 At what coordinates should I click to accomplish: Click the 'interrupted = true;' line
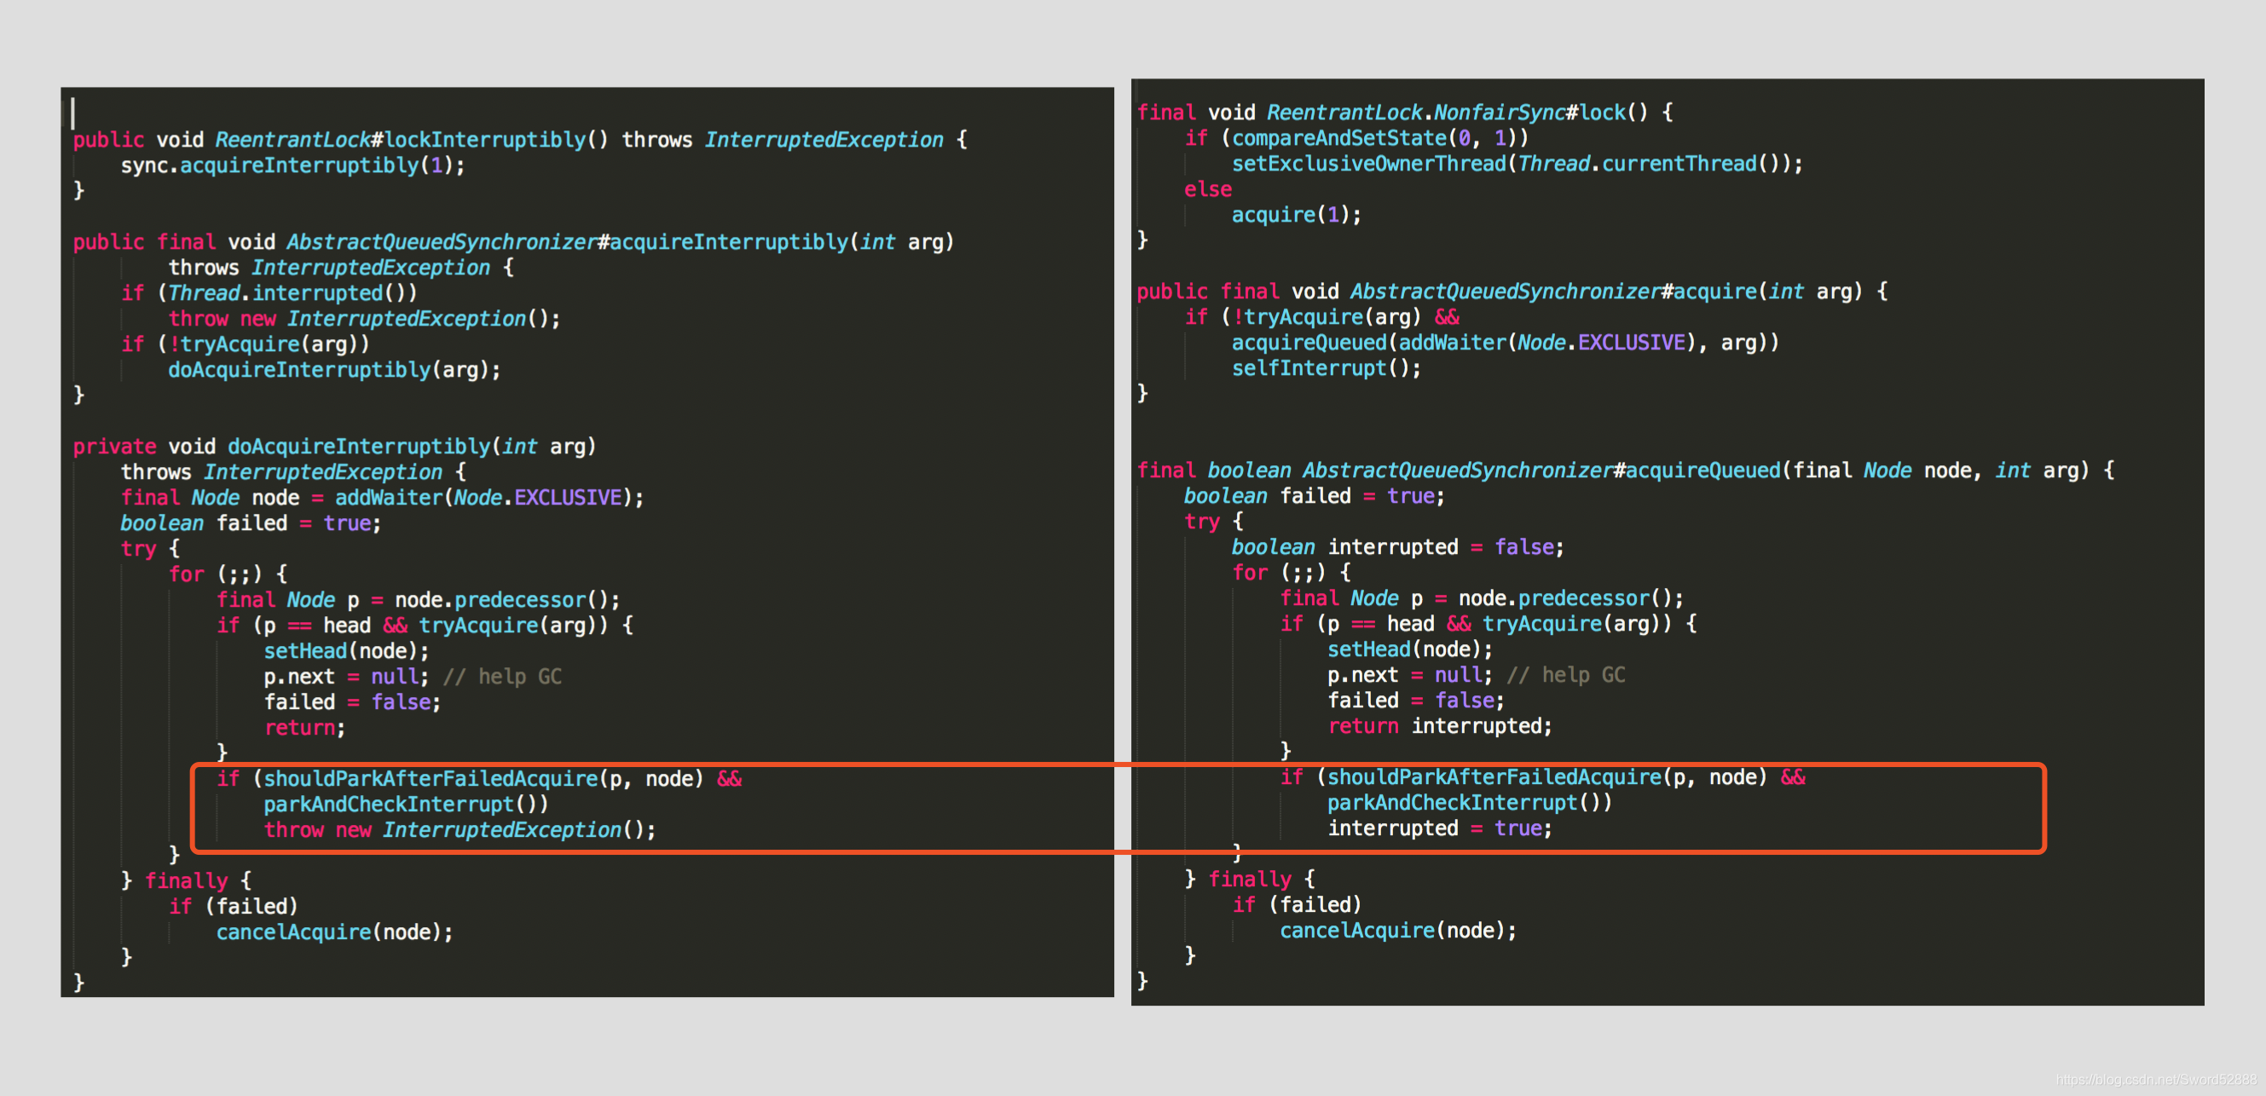tap(1439, 828)
